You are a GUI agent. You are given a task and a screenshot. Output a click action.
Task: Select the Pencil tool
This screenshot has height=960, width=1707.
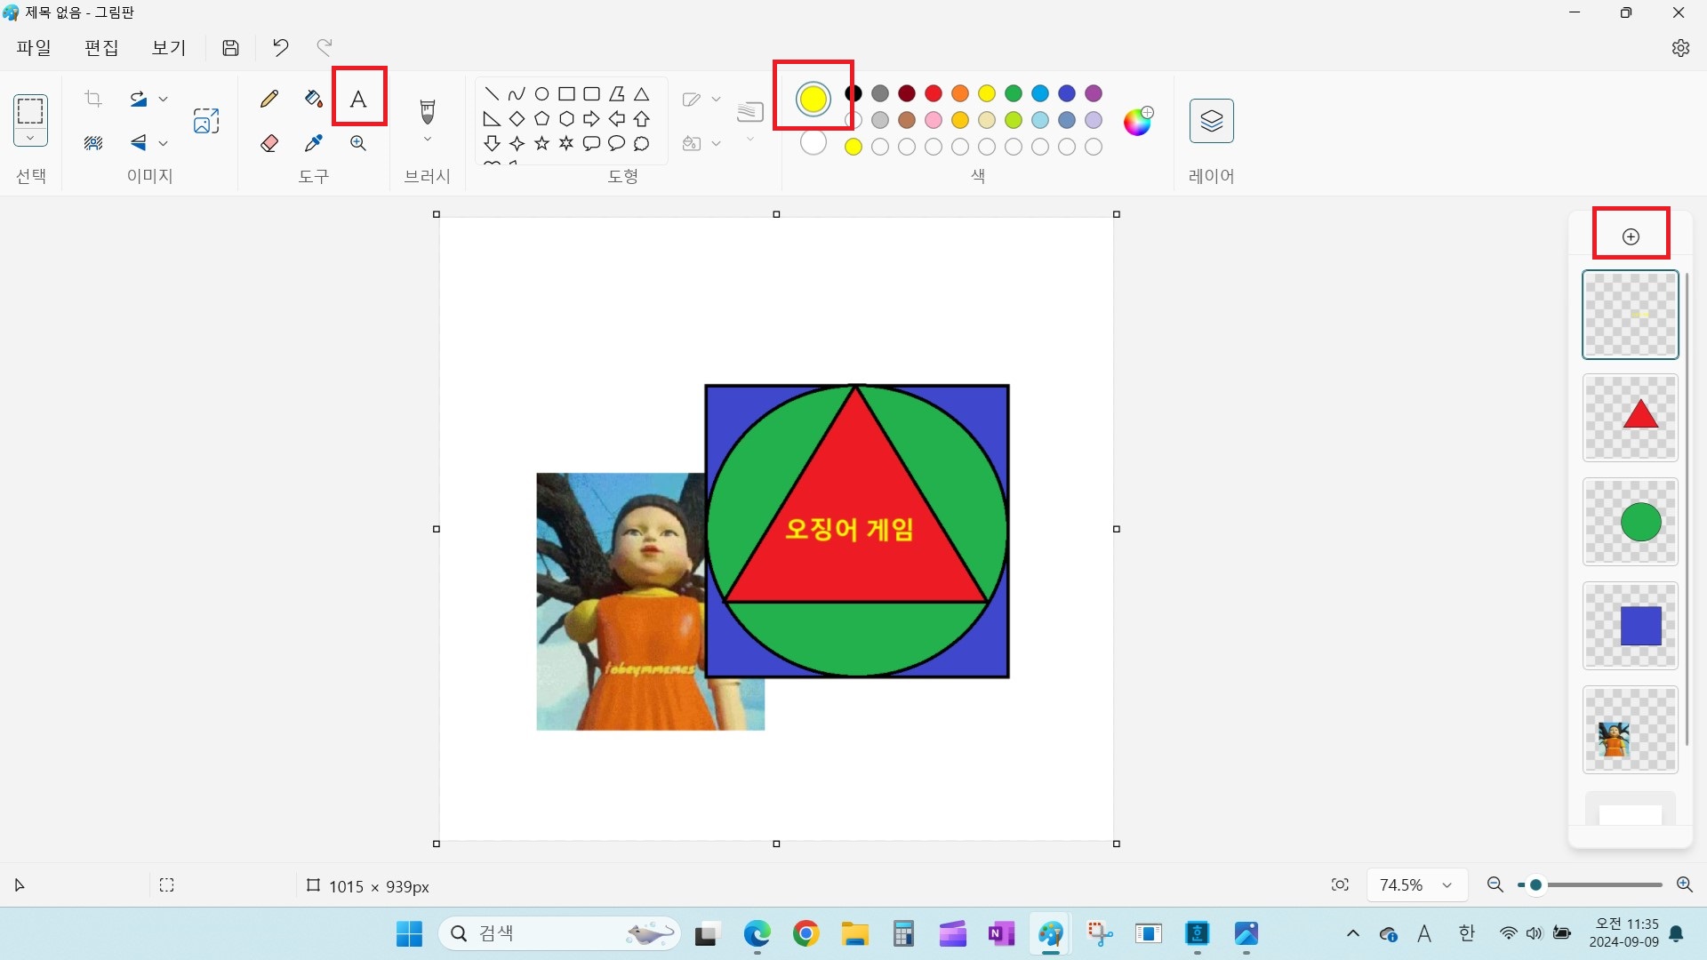269,99
